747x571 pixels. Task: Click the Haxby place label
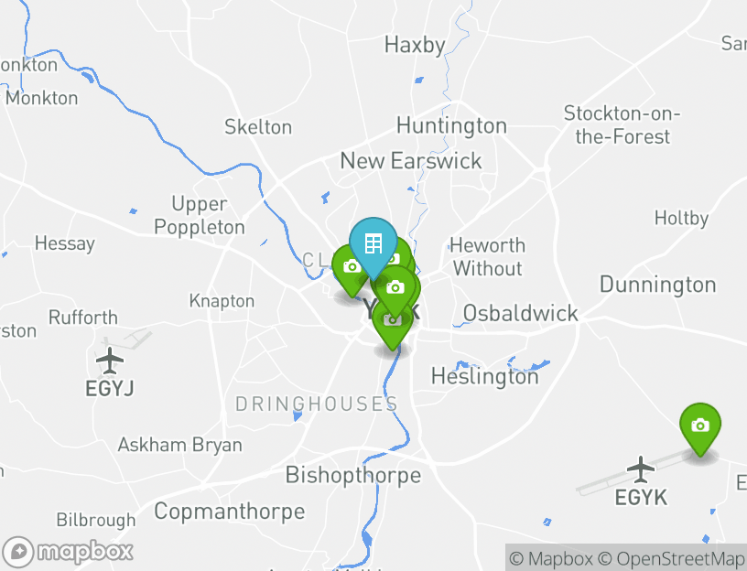415,45
